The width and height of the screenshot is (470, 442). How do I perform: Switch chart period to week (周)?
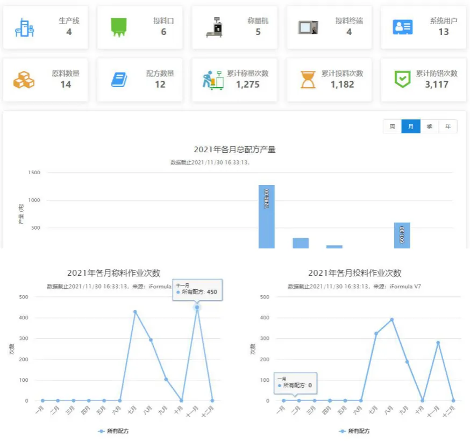click(x=392, y=126)
